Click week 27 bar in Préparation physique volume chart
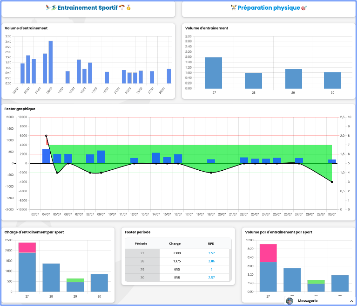 [x=213, y=73]
